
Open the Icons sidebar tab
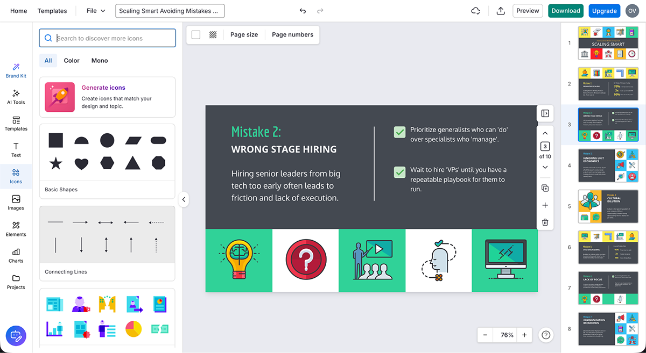[16, 176]
